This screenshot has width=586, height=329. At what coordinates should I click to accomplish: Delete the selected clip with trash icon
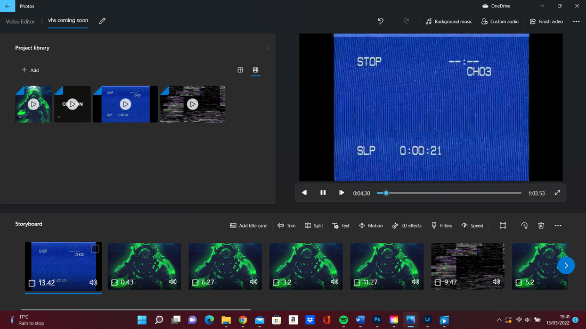[541, 226]
